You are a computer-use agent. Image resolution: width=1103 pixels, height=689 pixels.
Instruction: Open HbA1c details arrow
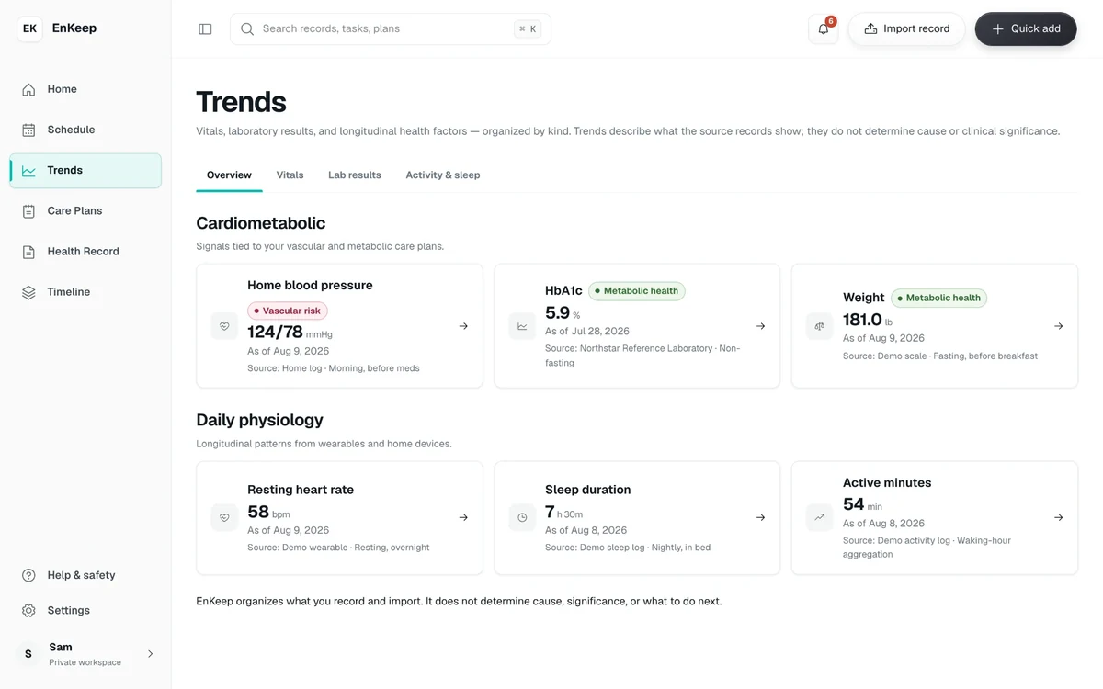[x=761, y=326]
